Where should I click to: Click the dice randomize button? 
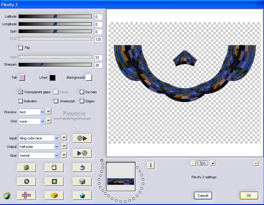[82, 181]
